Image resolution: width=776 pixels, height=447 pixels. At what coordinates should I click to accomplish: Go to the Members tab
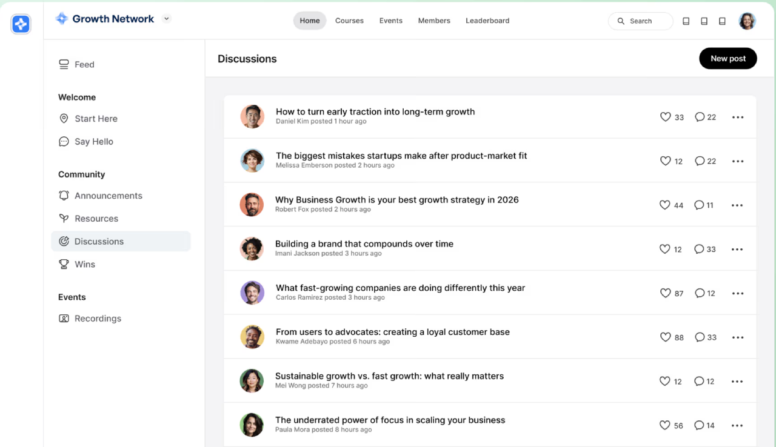click(434, 21)
